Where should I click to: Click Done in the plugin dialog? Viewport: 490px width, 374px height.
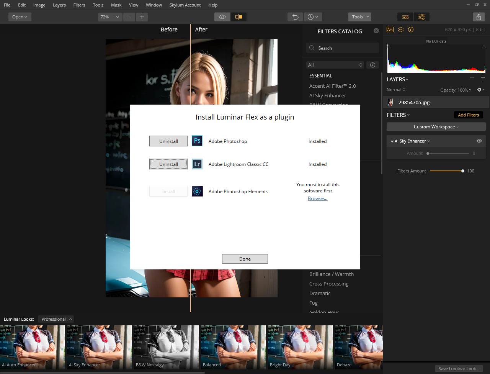tap(245, 259)
